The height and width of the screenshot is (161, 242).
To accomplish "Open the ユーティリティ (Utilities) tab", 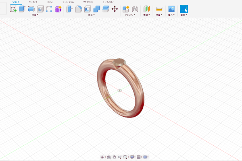I will pos(108,2).
